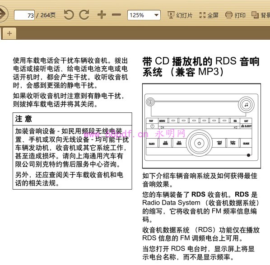Open the background (背景) option
The width and height of the screenshot is (270, 265).
[261, 15]
